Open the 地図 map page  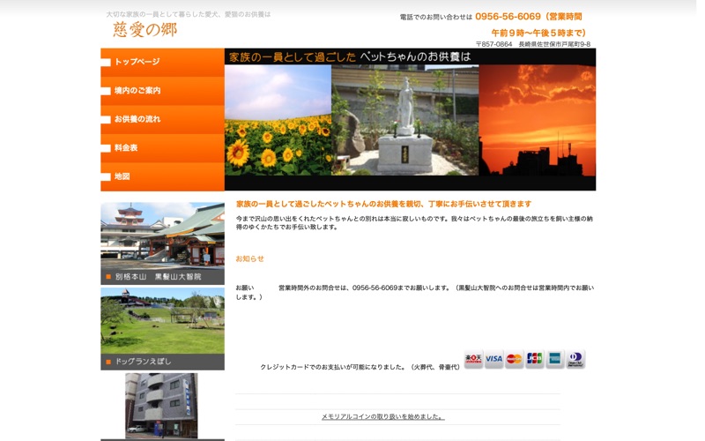[x=162, y=176]
